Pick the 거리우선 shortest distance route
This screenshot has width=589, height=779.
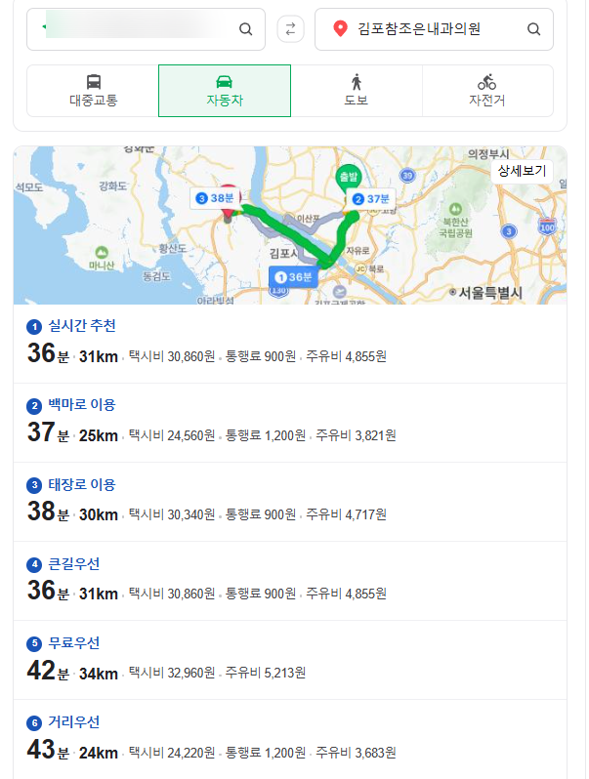point(290,739)
